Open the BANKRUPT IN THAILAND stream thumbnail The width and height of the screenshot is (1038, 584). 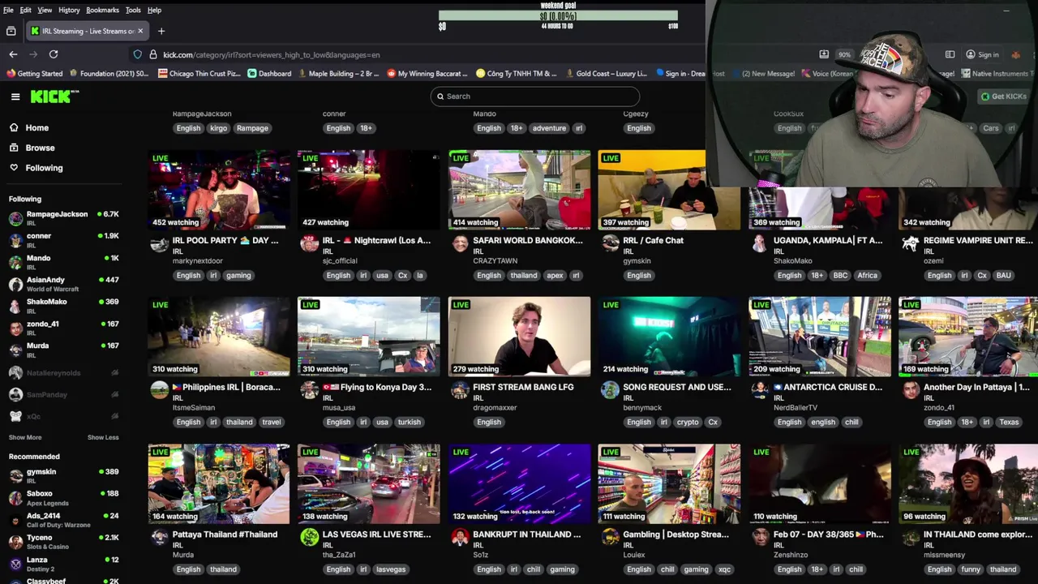point(520,483)
